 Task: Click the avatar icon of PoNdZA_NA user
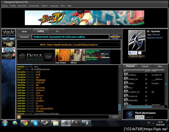click(x=126, y=79)
